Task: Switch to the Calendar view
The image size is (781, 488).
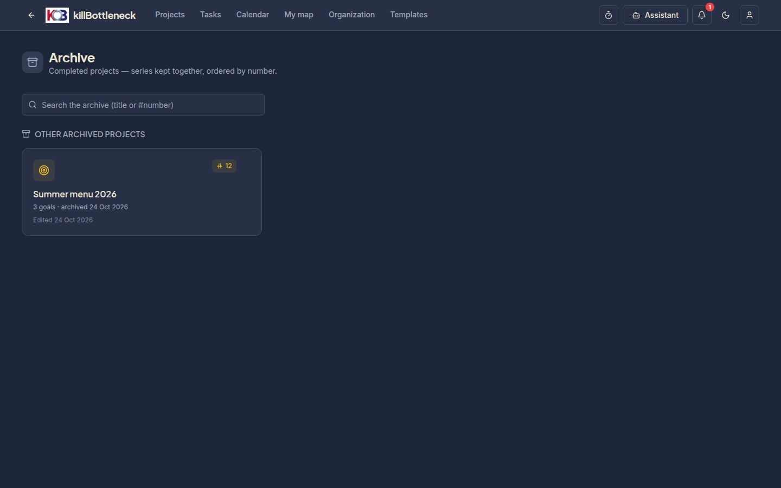Action: [253, 15]
